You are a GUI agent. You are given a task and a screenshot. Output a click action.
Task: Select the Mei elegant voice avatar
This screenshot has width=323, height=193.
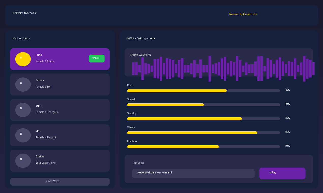(x=23, y=135)
